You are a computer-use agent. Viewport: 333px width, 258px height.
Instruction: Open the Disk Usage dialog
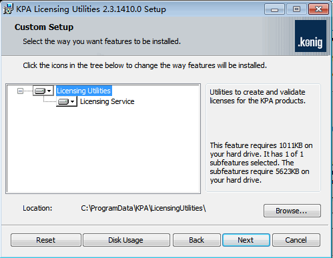[126, 240]
